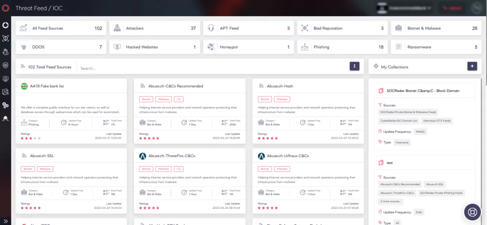Viewport: 487px width, 225px height.
Task: Add new collection with plus button
Action: (x=472, y=66)
